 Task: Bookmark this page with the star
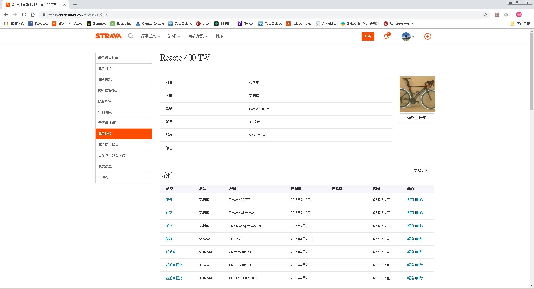pos(485,15)
